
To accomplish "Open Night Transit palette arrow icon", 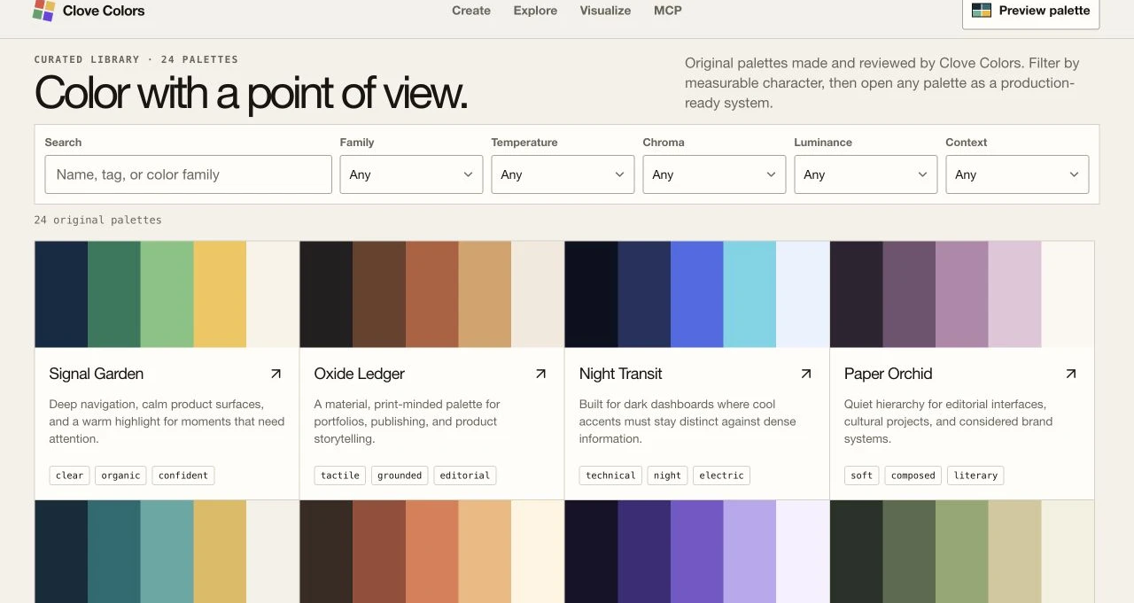I will click(x=806, y=374).
